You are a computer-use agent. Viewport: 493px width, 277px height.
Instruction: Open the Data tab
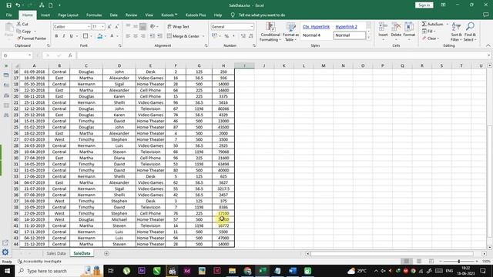pyautogui.click(x=114, y=15)
